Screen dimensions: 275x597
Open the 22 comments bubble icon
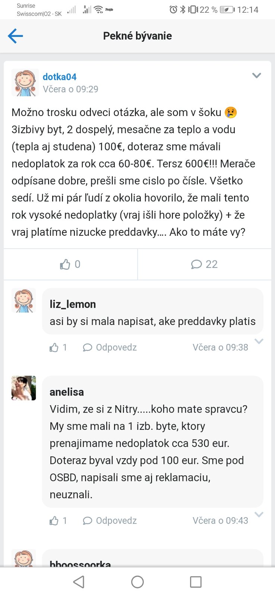(x=196, y=265)
